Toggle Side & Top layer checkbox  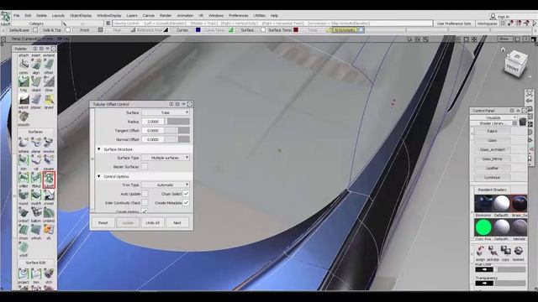(68, 30)
